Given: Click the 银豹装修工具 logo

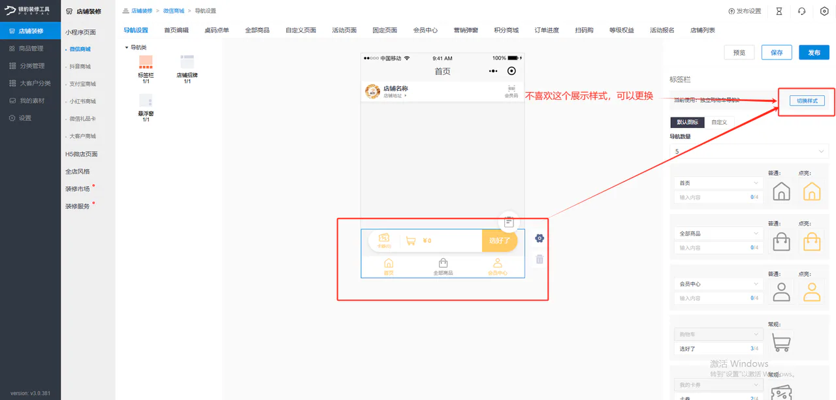Looking at the screenshot, I should 27,10.
